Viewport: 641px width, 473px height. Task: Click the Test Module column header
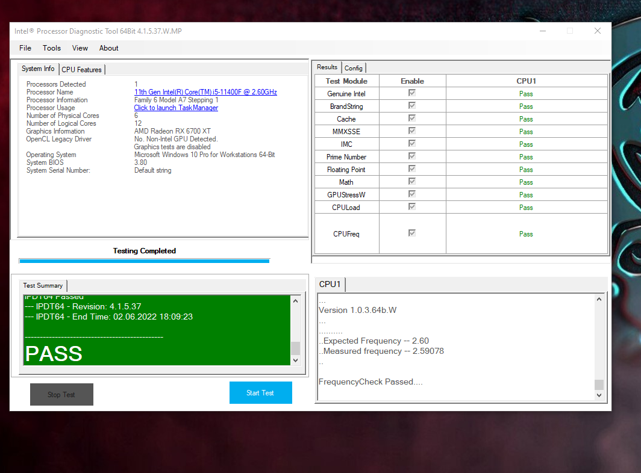coord(346,81)
